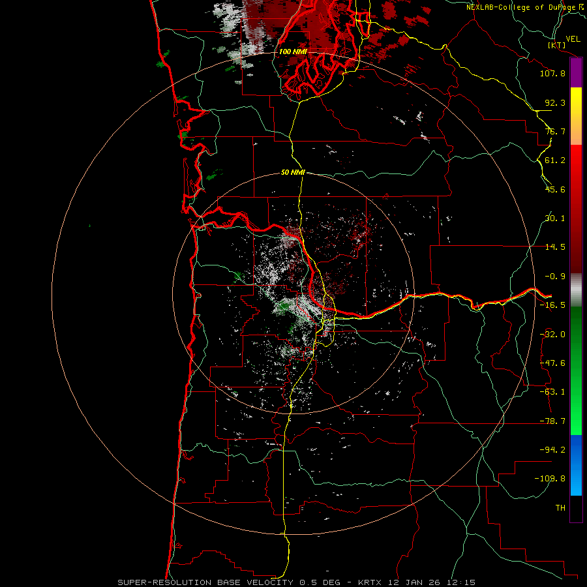
Task: Click the -16.5 legend value
Action: [x=552, y=305]
